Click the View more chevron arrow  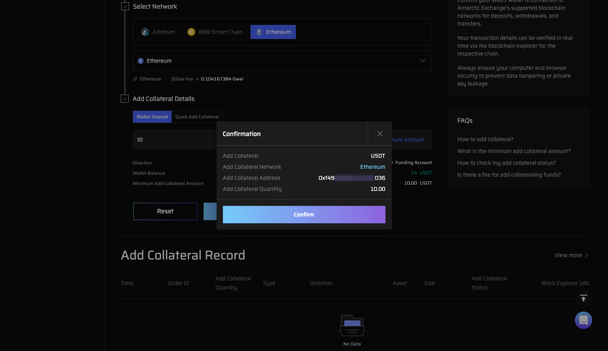[x=587, y=255]
